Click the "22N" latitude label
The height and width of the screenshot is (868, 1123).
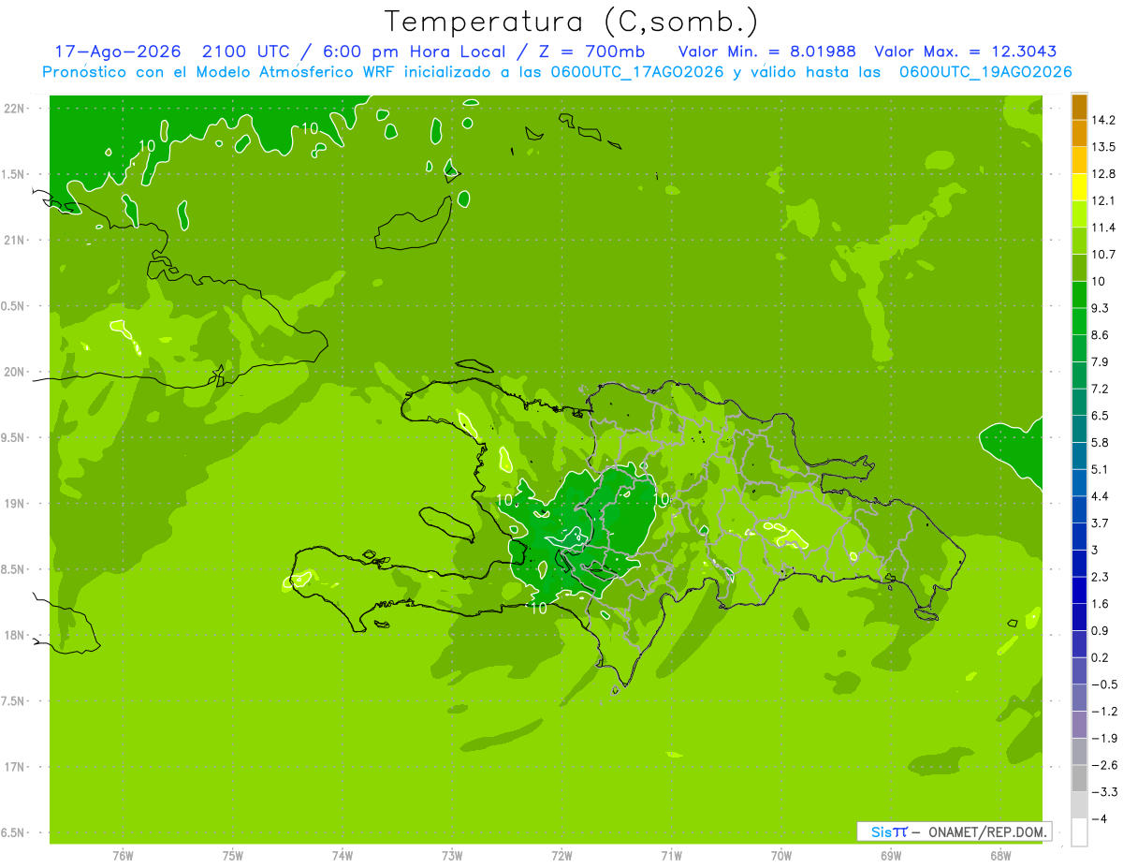pyautogui.click(x=16, y=109)
